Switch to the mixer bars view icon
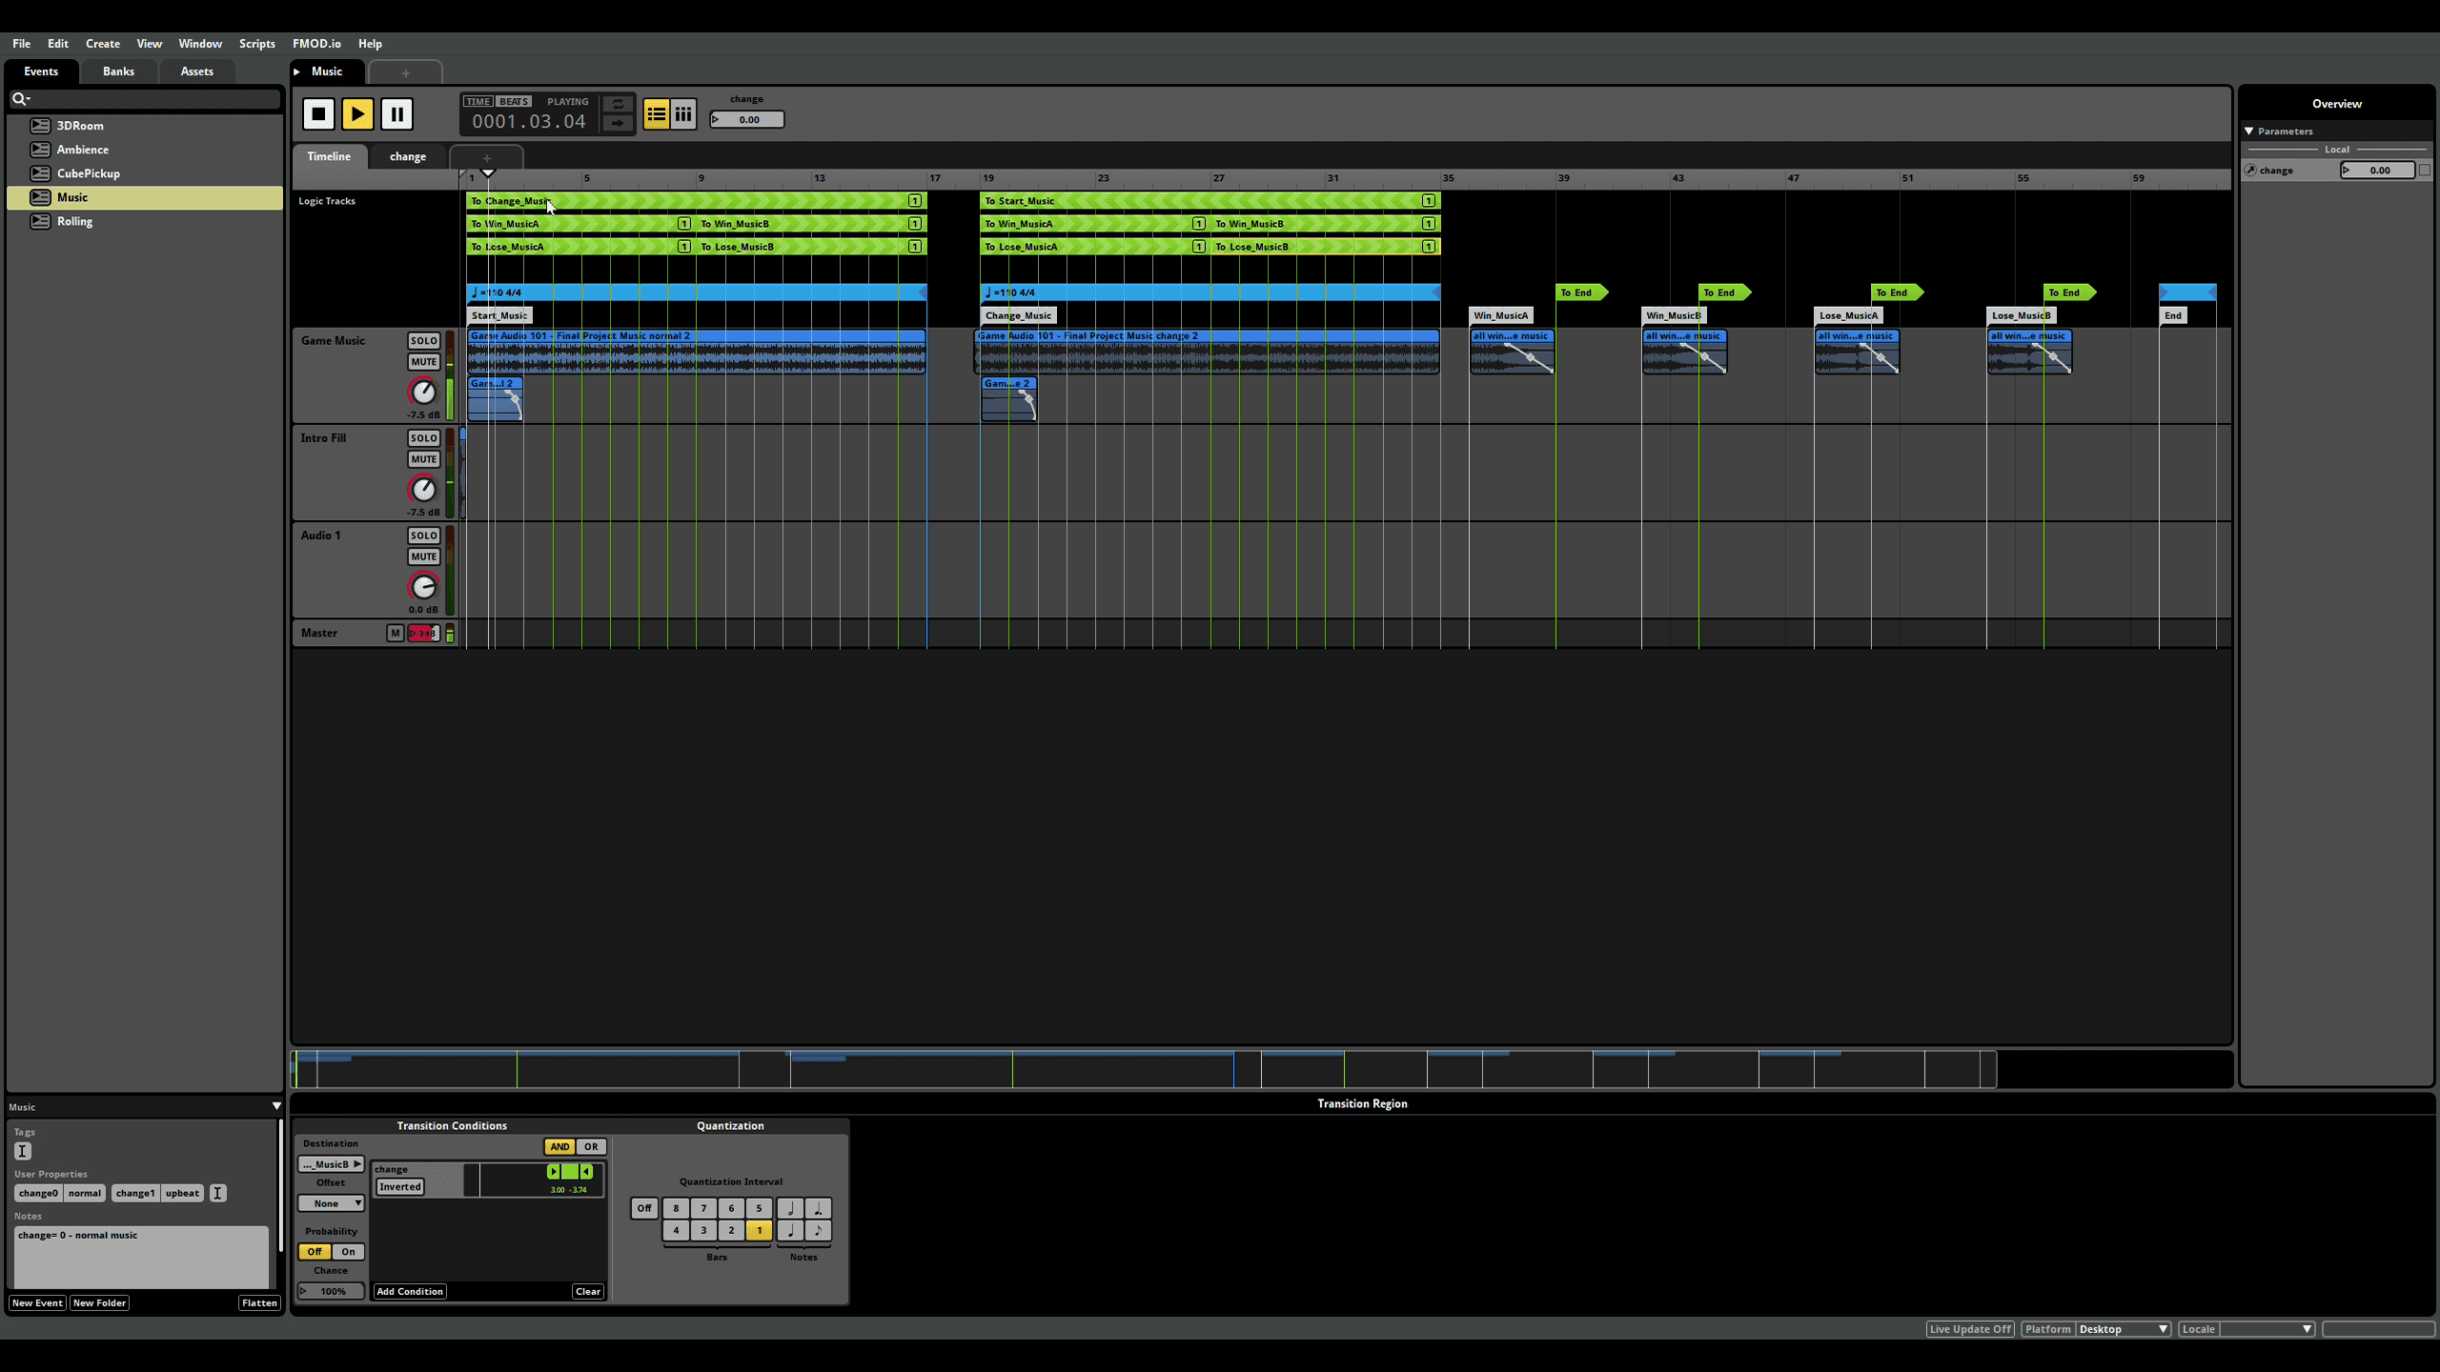 (683, 114)
